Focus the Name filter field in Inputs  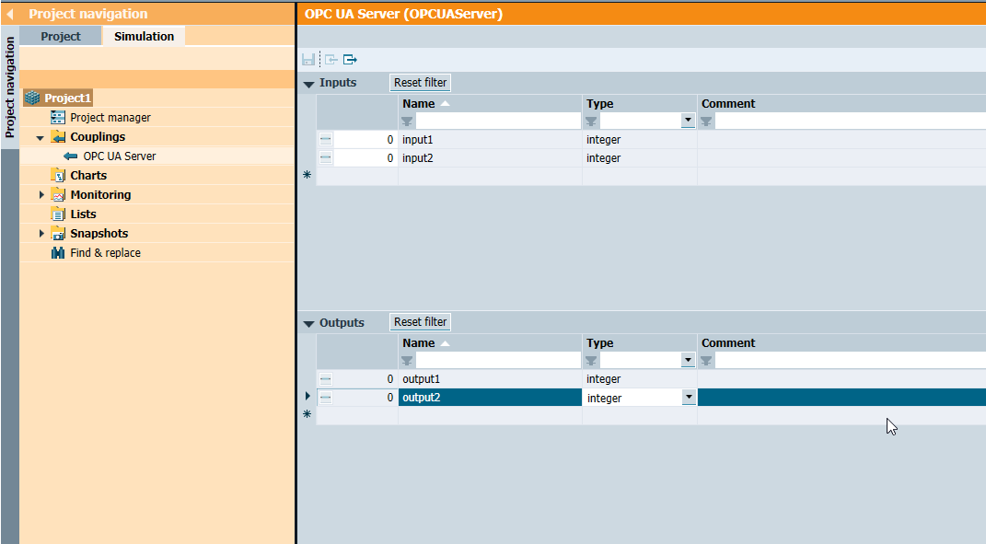[x=498, y=121]
